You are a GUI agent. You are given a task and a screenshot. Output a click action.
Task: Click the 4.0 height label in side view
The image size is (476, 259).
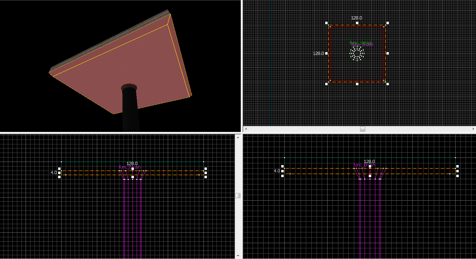[277, 171]
